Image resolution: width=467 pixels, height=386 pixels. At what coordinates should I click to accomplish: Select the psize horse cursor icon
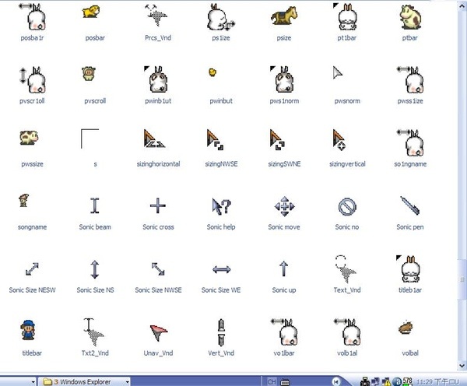[x=284, y=16]
